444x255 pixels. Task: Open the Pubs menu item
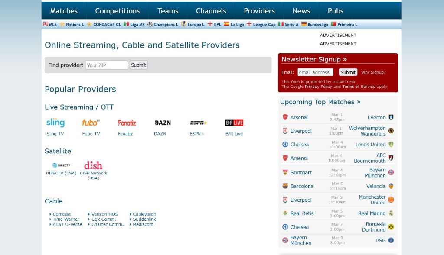(336, 11)
